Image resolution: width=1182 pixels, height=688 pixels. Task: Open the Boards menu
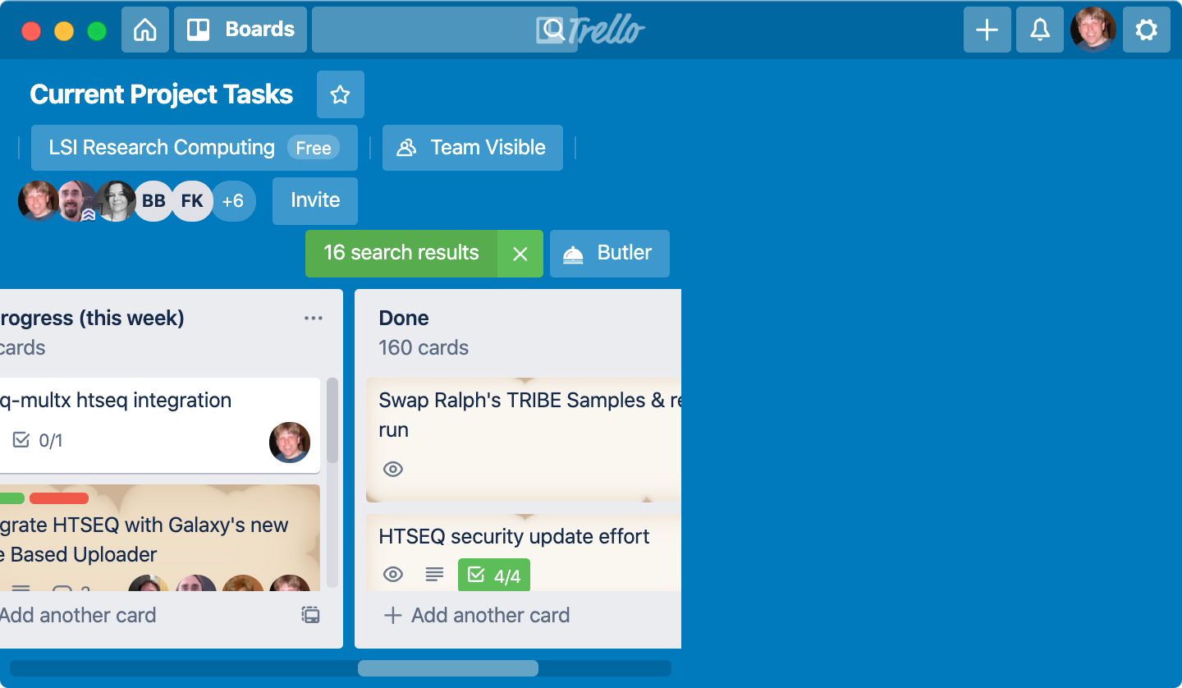pyautogui.click(x=241, y=30)
